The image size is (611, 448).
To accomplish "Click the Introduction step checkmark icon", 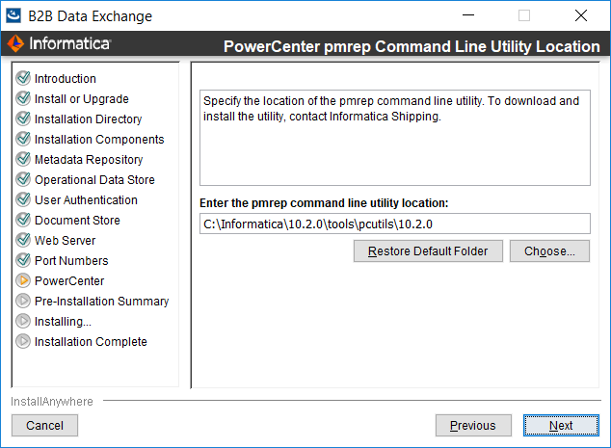I will (23, 78).
